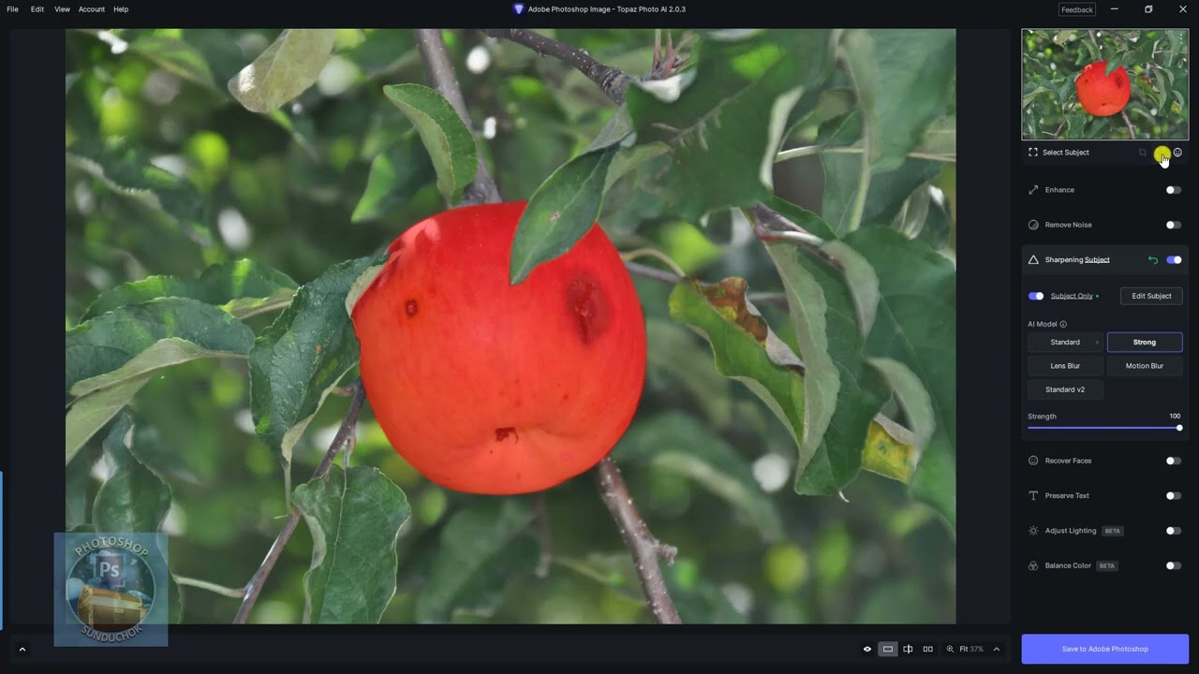Click the Feedback button
Image resolution: width=1199 pixels, height=674 pixels.
click(1077, 9)
